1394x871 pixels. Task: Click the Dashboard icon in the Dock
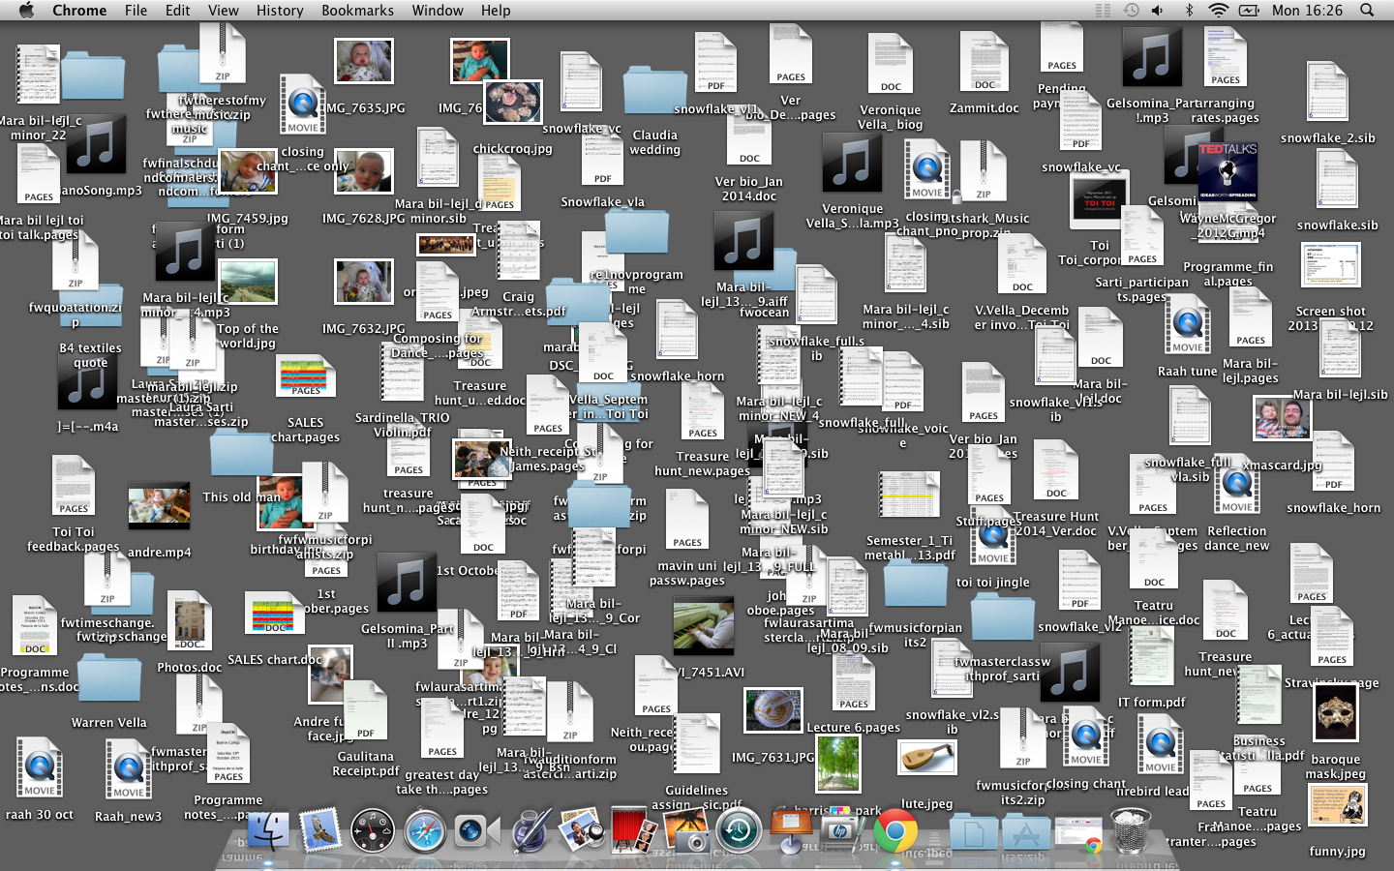[372, 830]
